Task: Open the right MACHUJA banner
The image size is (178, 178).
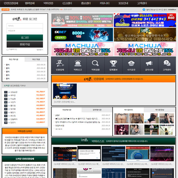Action: [x=145, y=49]
